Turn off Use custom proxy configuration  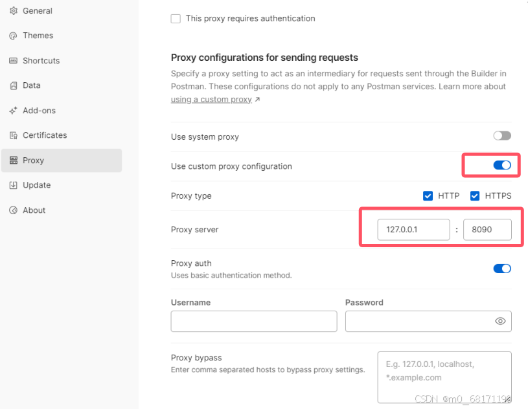(x=502, y=165)
